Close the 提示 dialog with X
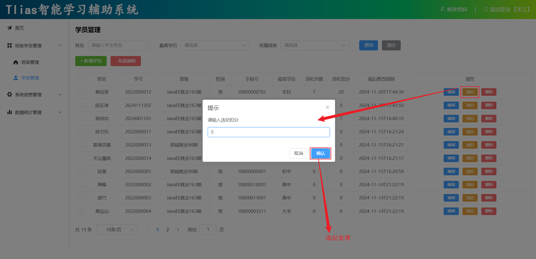 [x=327, y=108]
